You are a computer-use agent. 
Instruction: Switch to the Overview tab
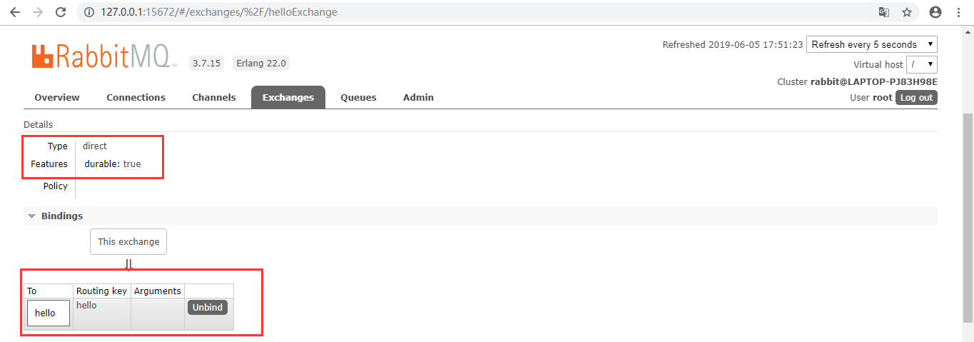click(57, 97)
